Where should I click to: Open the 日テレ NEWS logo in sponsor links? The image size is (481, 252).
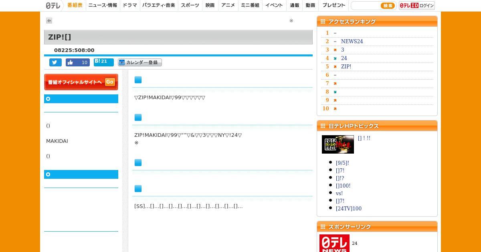(x=334, y=243)
